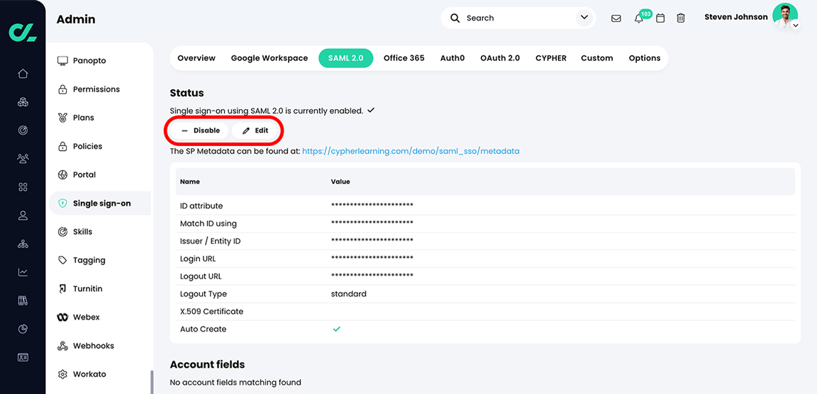Image resolution: width=817 pixels, height=394 pixels.
Task: Open the stacked cubes icon in left rail
Action: (23, 102)
